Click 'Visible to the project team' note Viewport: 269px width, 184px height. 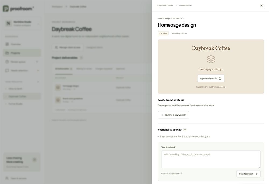[172, 174]
